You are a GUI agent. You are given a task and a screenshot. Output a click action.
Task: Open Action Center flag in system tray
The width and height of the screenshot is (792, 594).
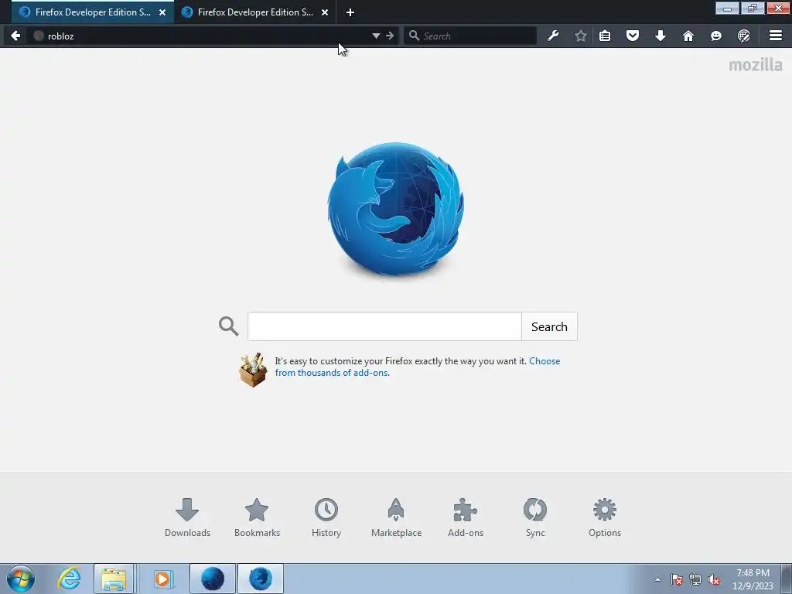[x=677, y=580]
